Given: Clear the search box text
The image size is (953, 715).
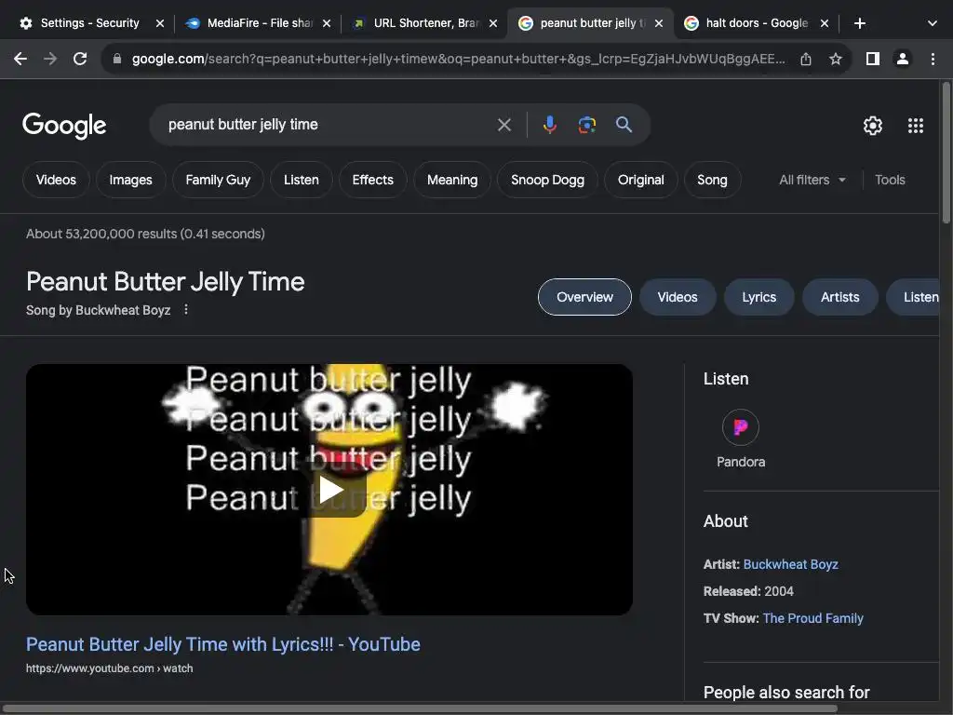Looking at the screenshot, I should tap(503, 125).
